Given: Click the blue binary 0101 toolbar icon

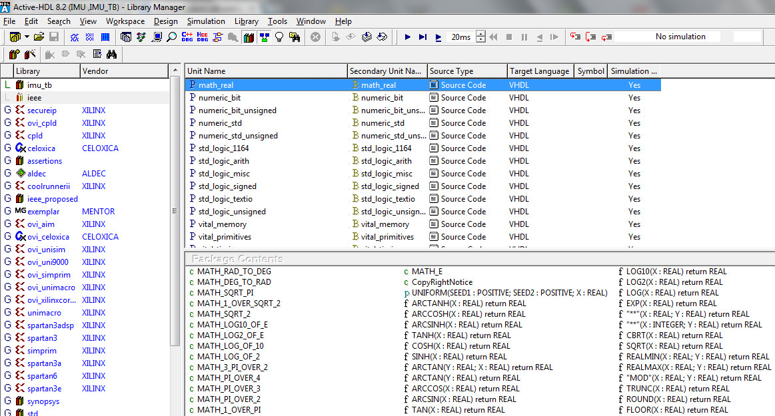Looking at the screenshot, I should (x=89, y=37).
